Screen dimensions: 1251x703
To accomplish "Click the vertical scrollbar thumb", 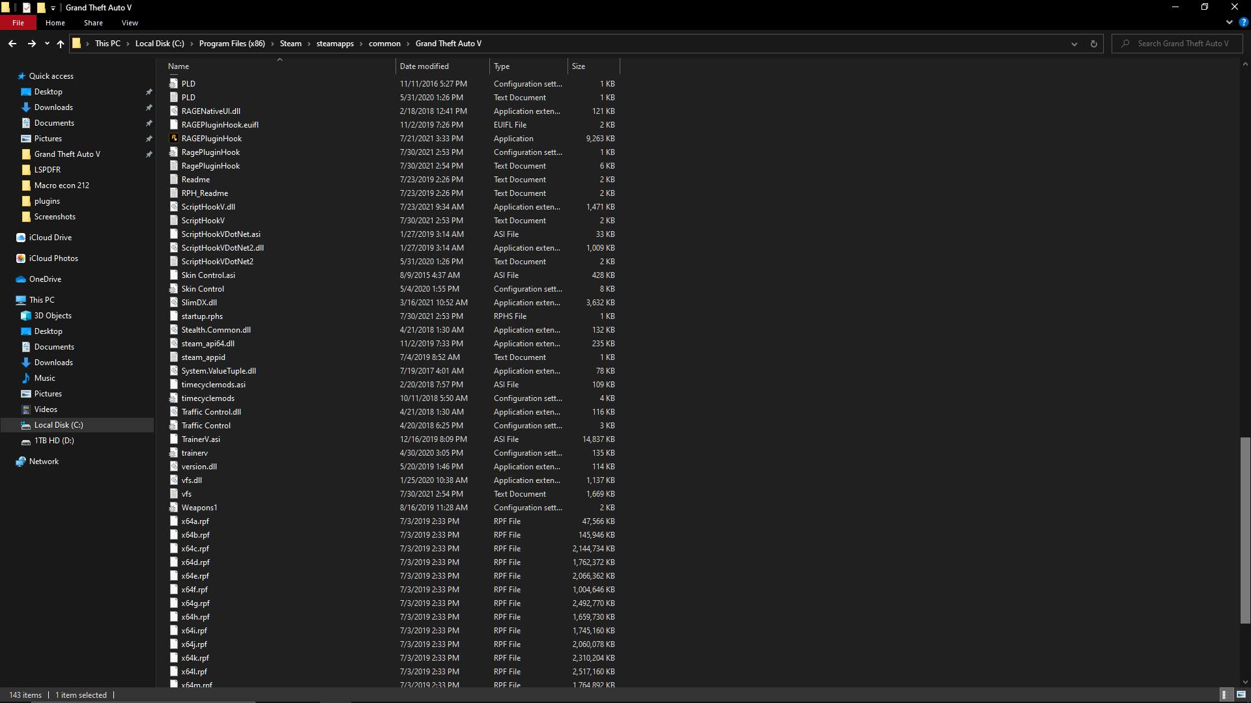I will [x=1245, y=530].
